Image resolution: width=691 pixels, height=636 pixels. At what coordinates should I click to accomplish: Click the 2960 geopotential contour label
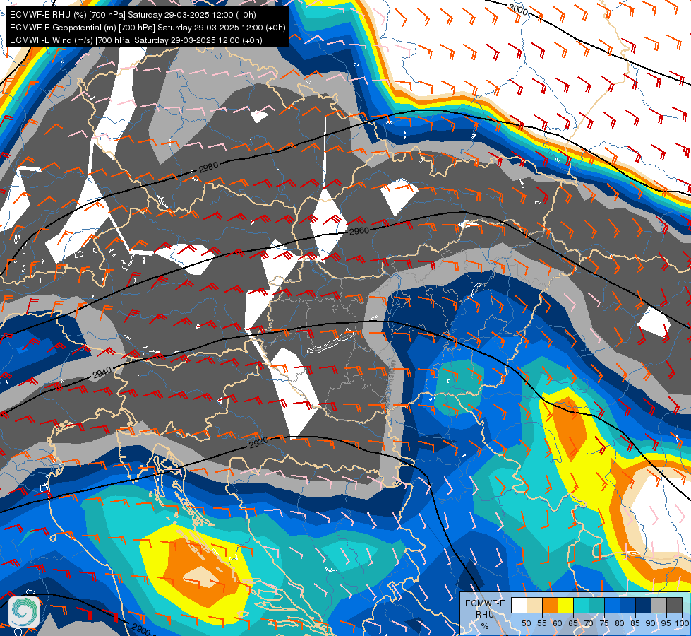[x=359, y=231]
